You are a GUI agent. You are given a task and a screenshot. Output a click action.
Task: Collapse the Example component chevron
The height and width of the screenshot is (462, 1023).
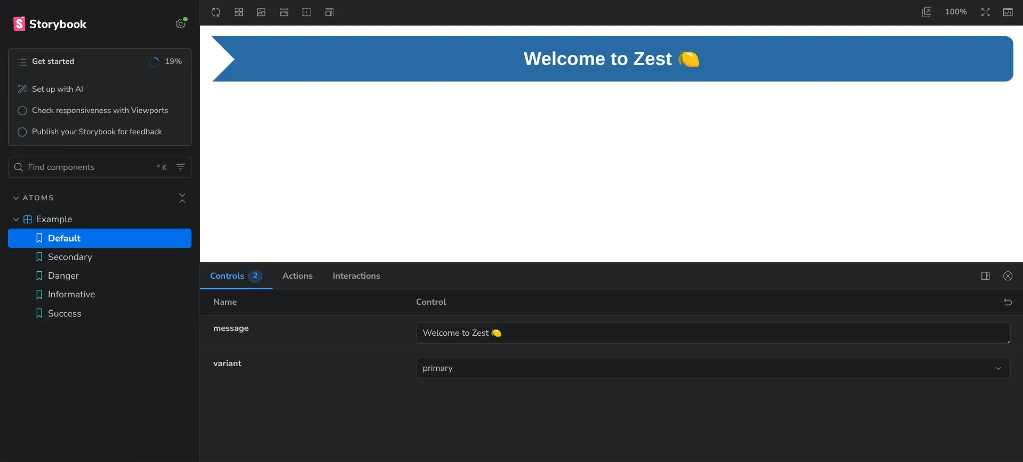pos(16,220)
